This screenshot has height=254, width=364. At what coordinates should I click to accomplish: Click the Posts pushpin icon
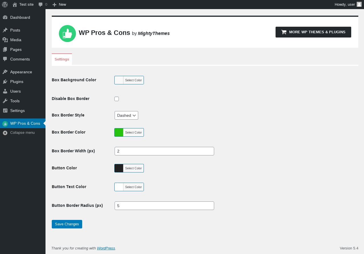[x=5, y=30]
